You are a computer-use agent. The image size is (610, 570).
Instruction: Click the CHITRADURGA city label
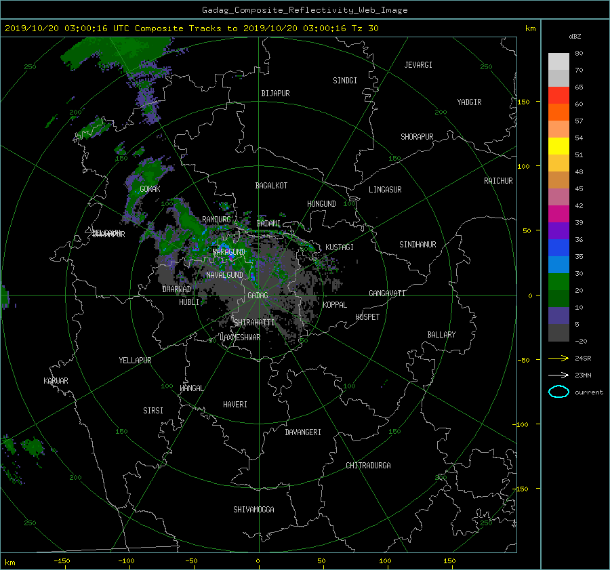coord(369,466)
